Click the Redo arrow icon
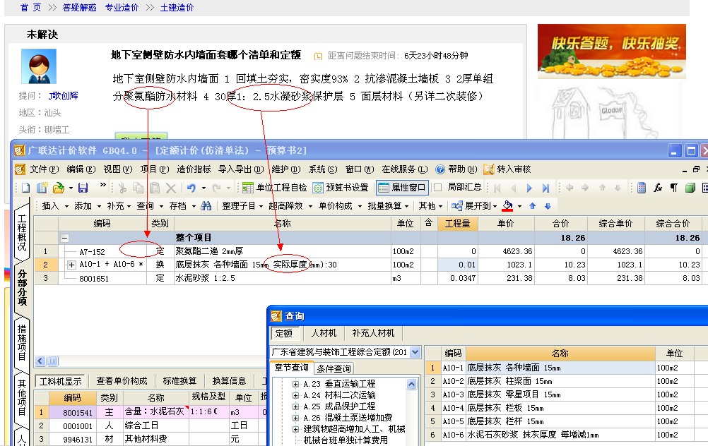Screen dimensions: 708x446 [x=217, y=188]
